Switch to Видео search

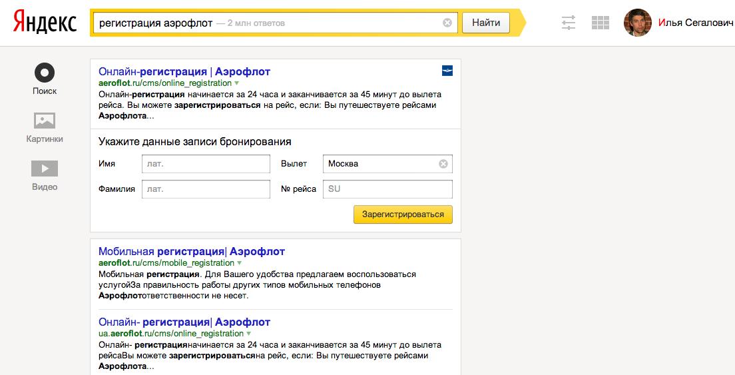coord(45,169)
